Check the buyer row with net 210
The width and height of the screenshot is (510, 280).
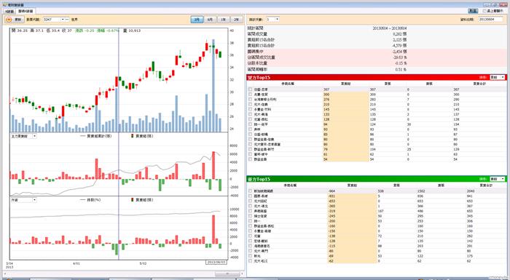250,104
